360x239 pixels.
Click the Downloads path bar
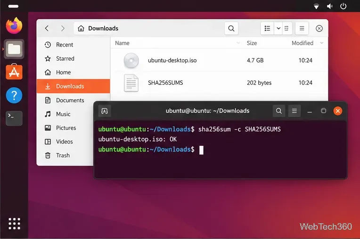(147, 28)
